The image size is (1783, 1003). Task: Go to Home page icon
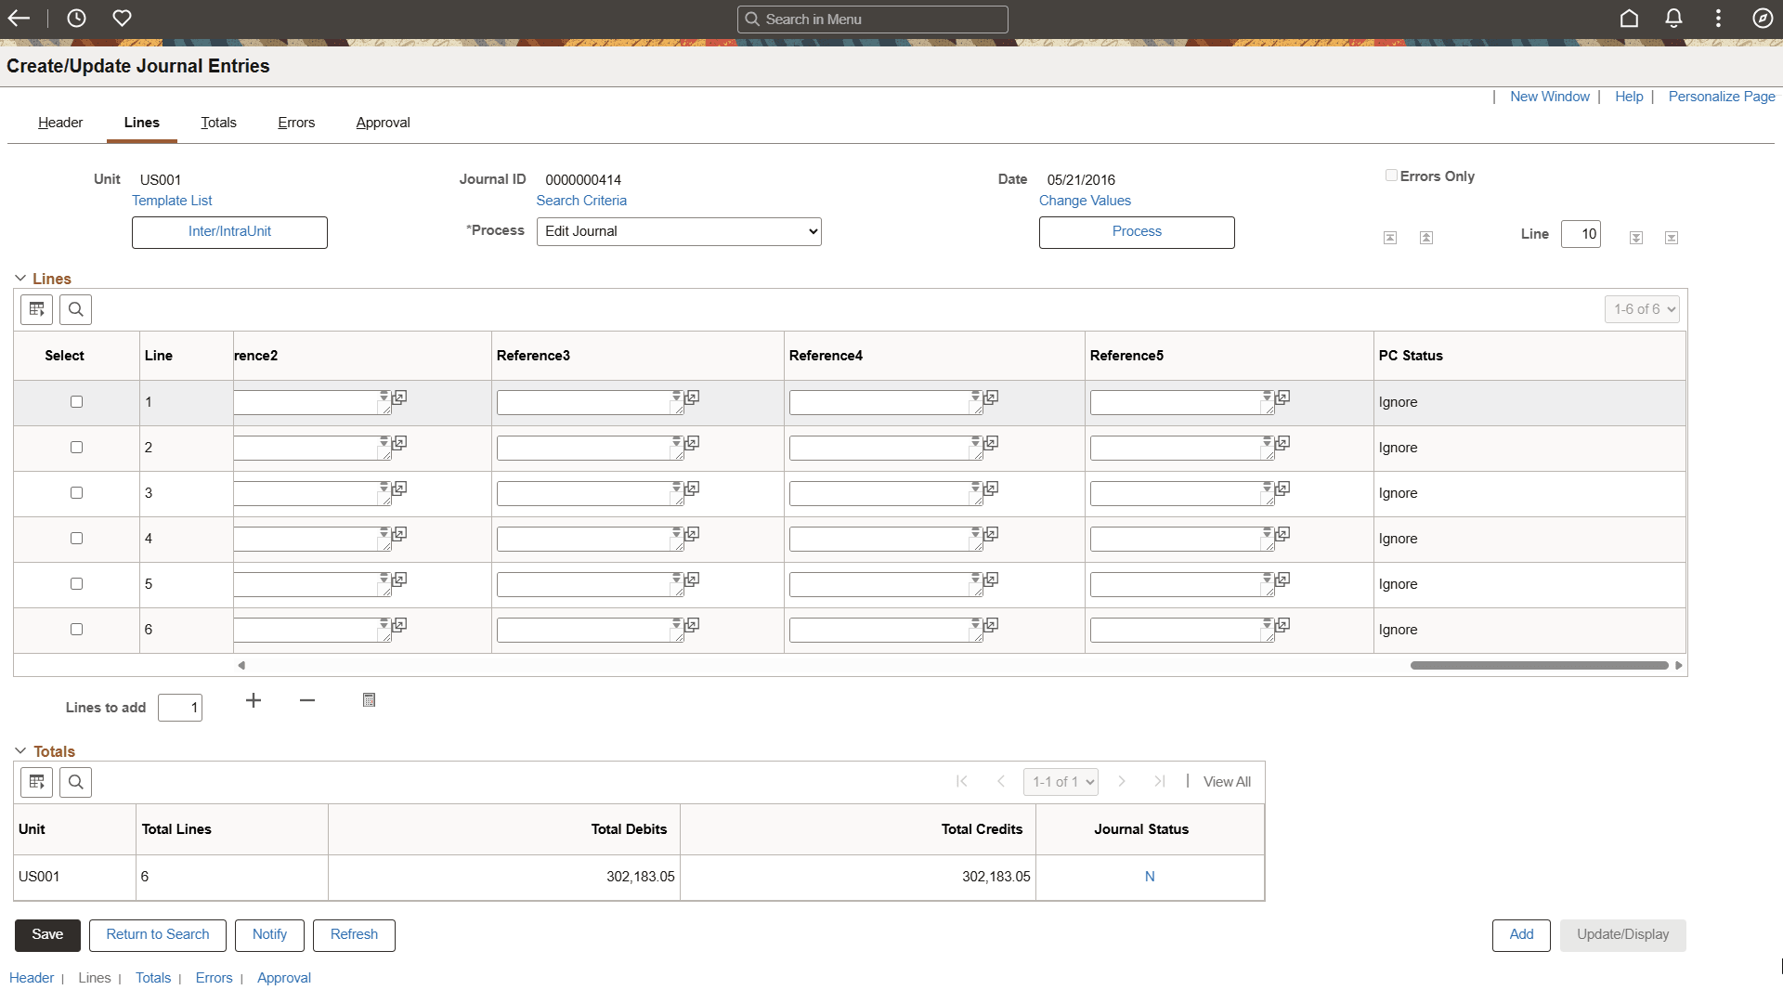(x=1629, y=19)
